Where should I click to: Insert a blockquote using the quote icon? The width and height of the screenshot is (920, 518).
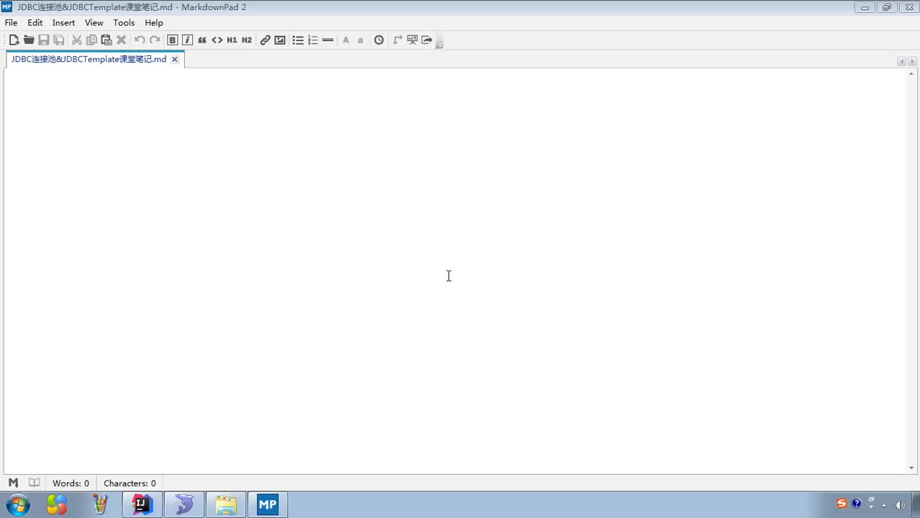coord(202,40)
